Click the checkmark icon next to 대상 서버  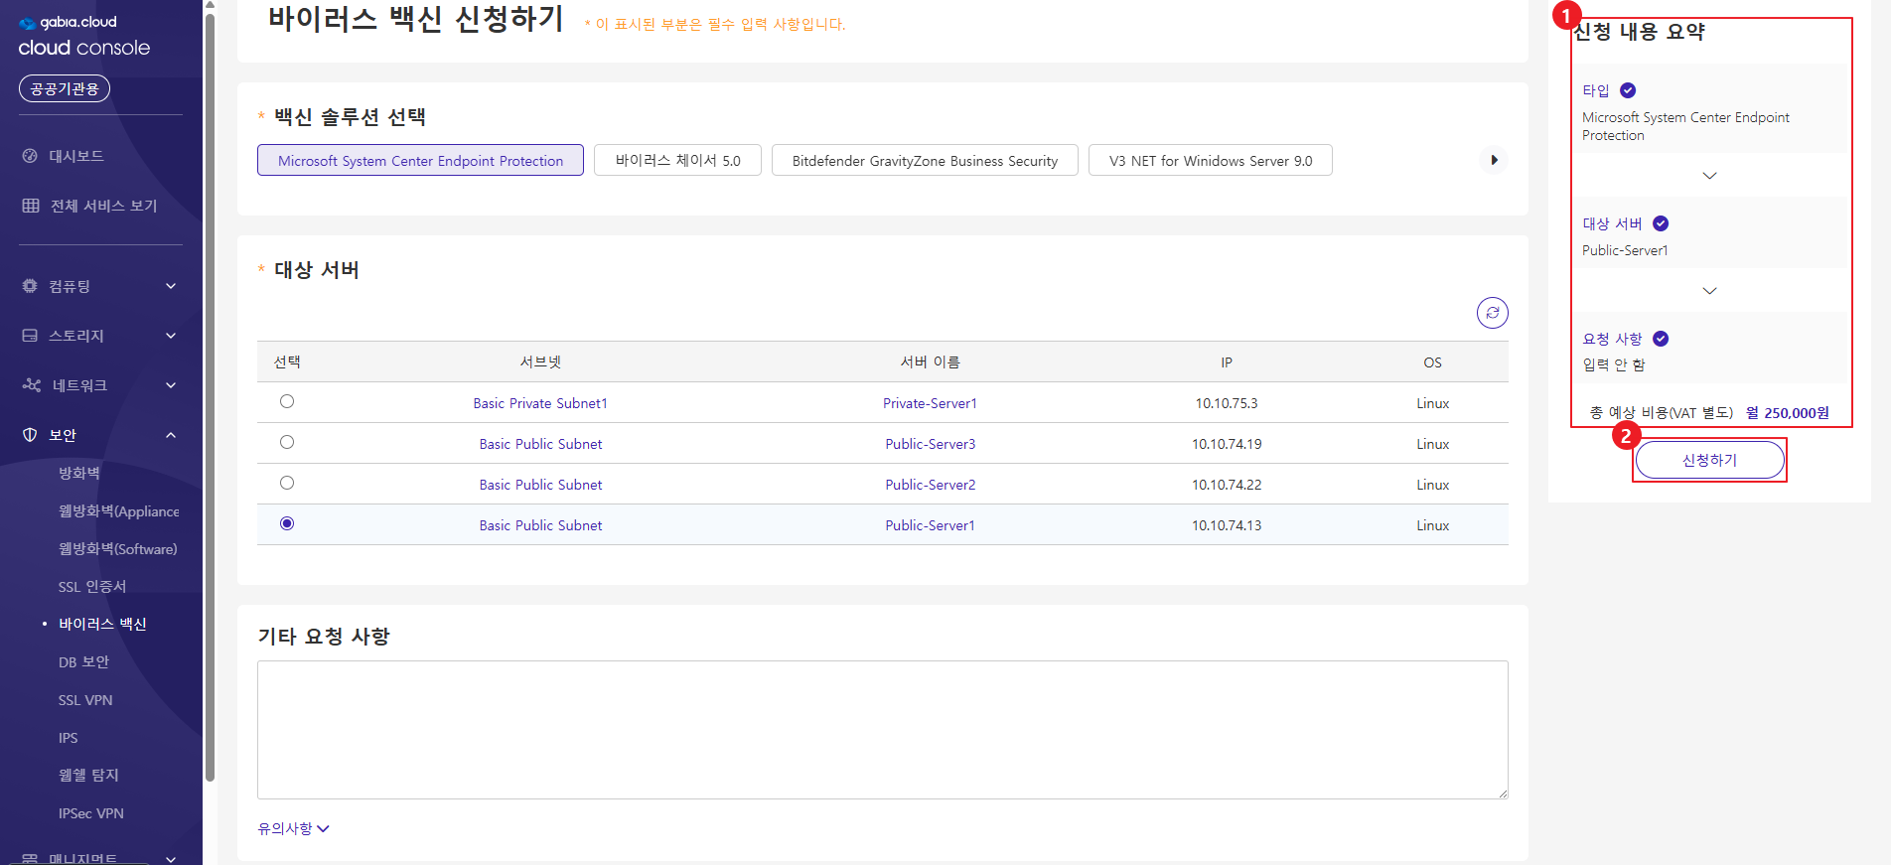1661,223
